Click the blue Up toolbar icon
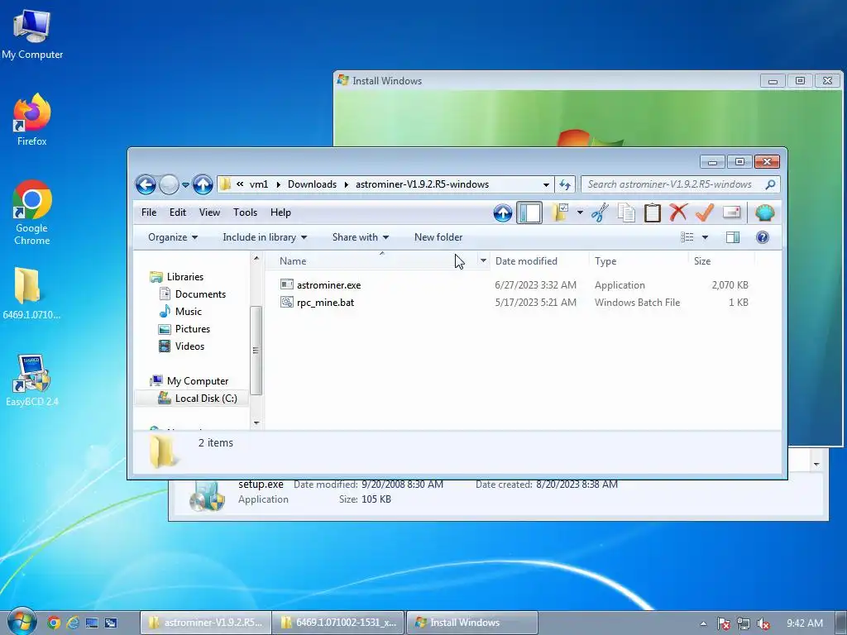 tap(502, 212)
